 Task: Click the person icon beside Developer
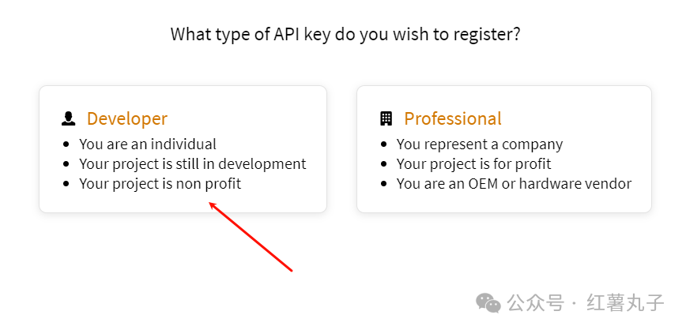(x=69, y=119)
